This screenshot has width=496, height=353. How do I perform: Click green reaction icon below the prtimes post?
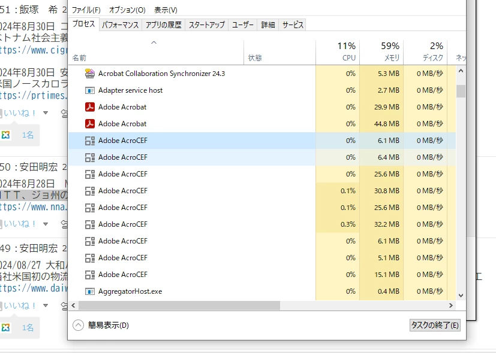5,135
